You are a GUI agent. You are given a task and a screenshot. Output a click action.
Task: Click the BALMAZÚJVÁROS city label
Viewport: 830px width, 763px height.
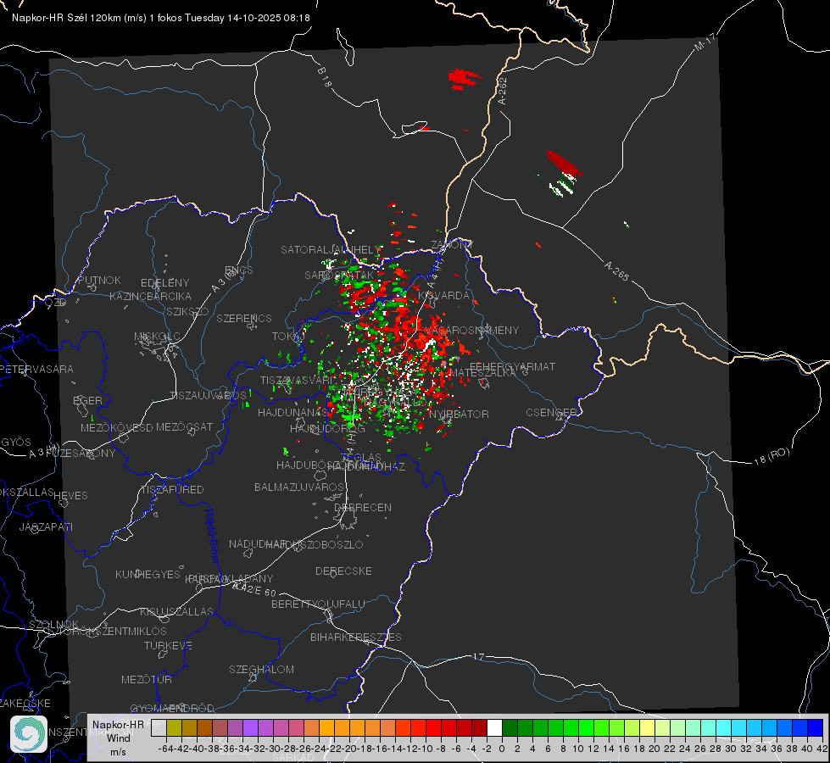click(x=299, y=487)
